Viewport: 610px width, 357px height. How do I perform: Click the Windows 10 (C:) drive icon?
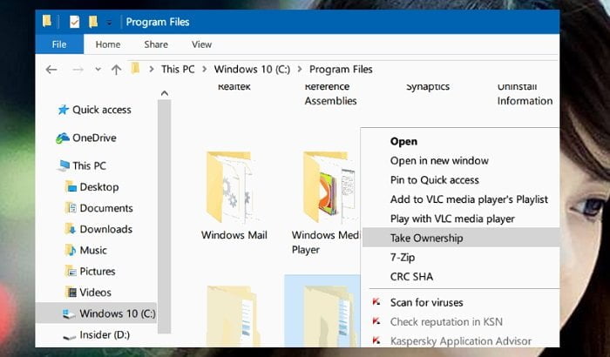click(x=69, y=313)
